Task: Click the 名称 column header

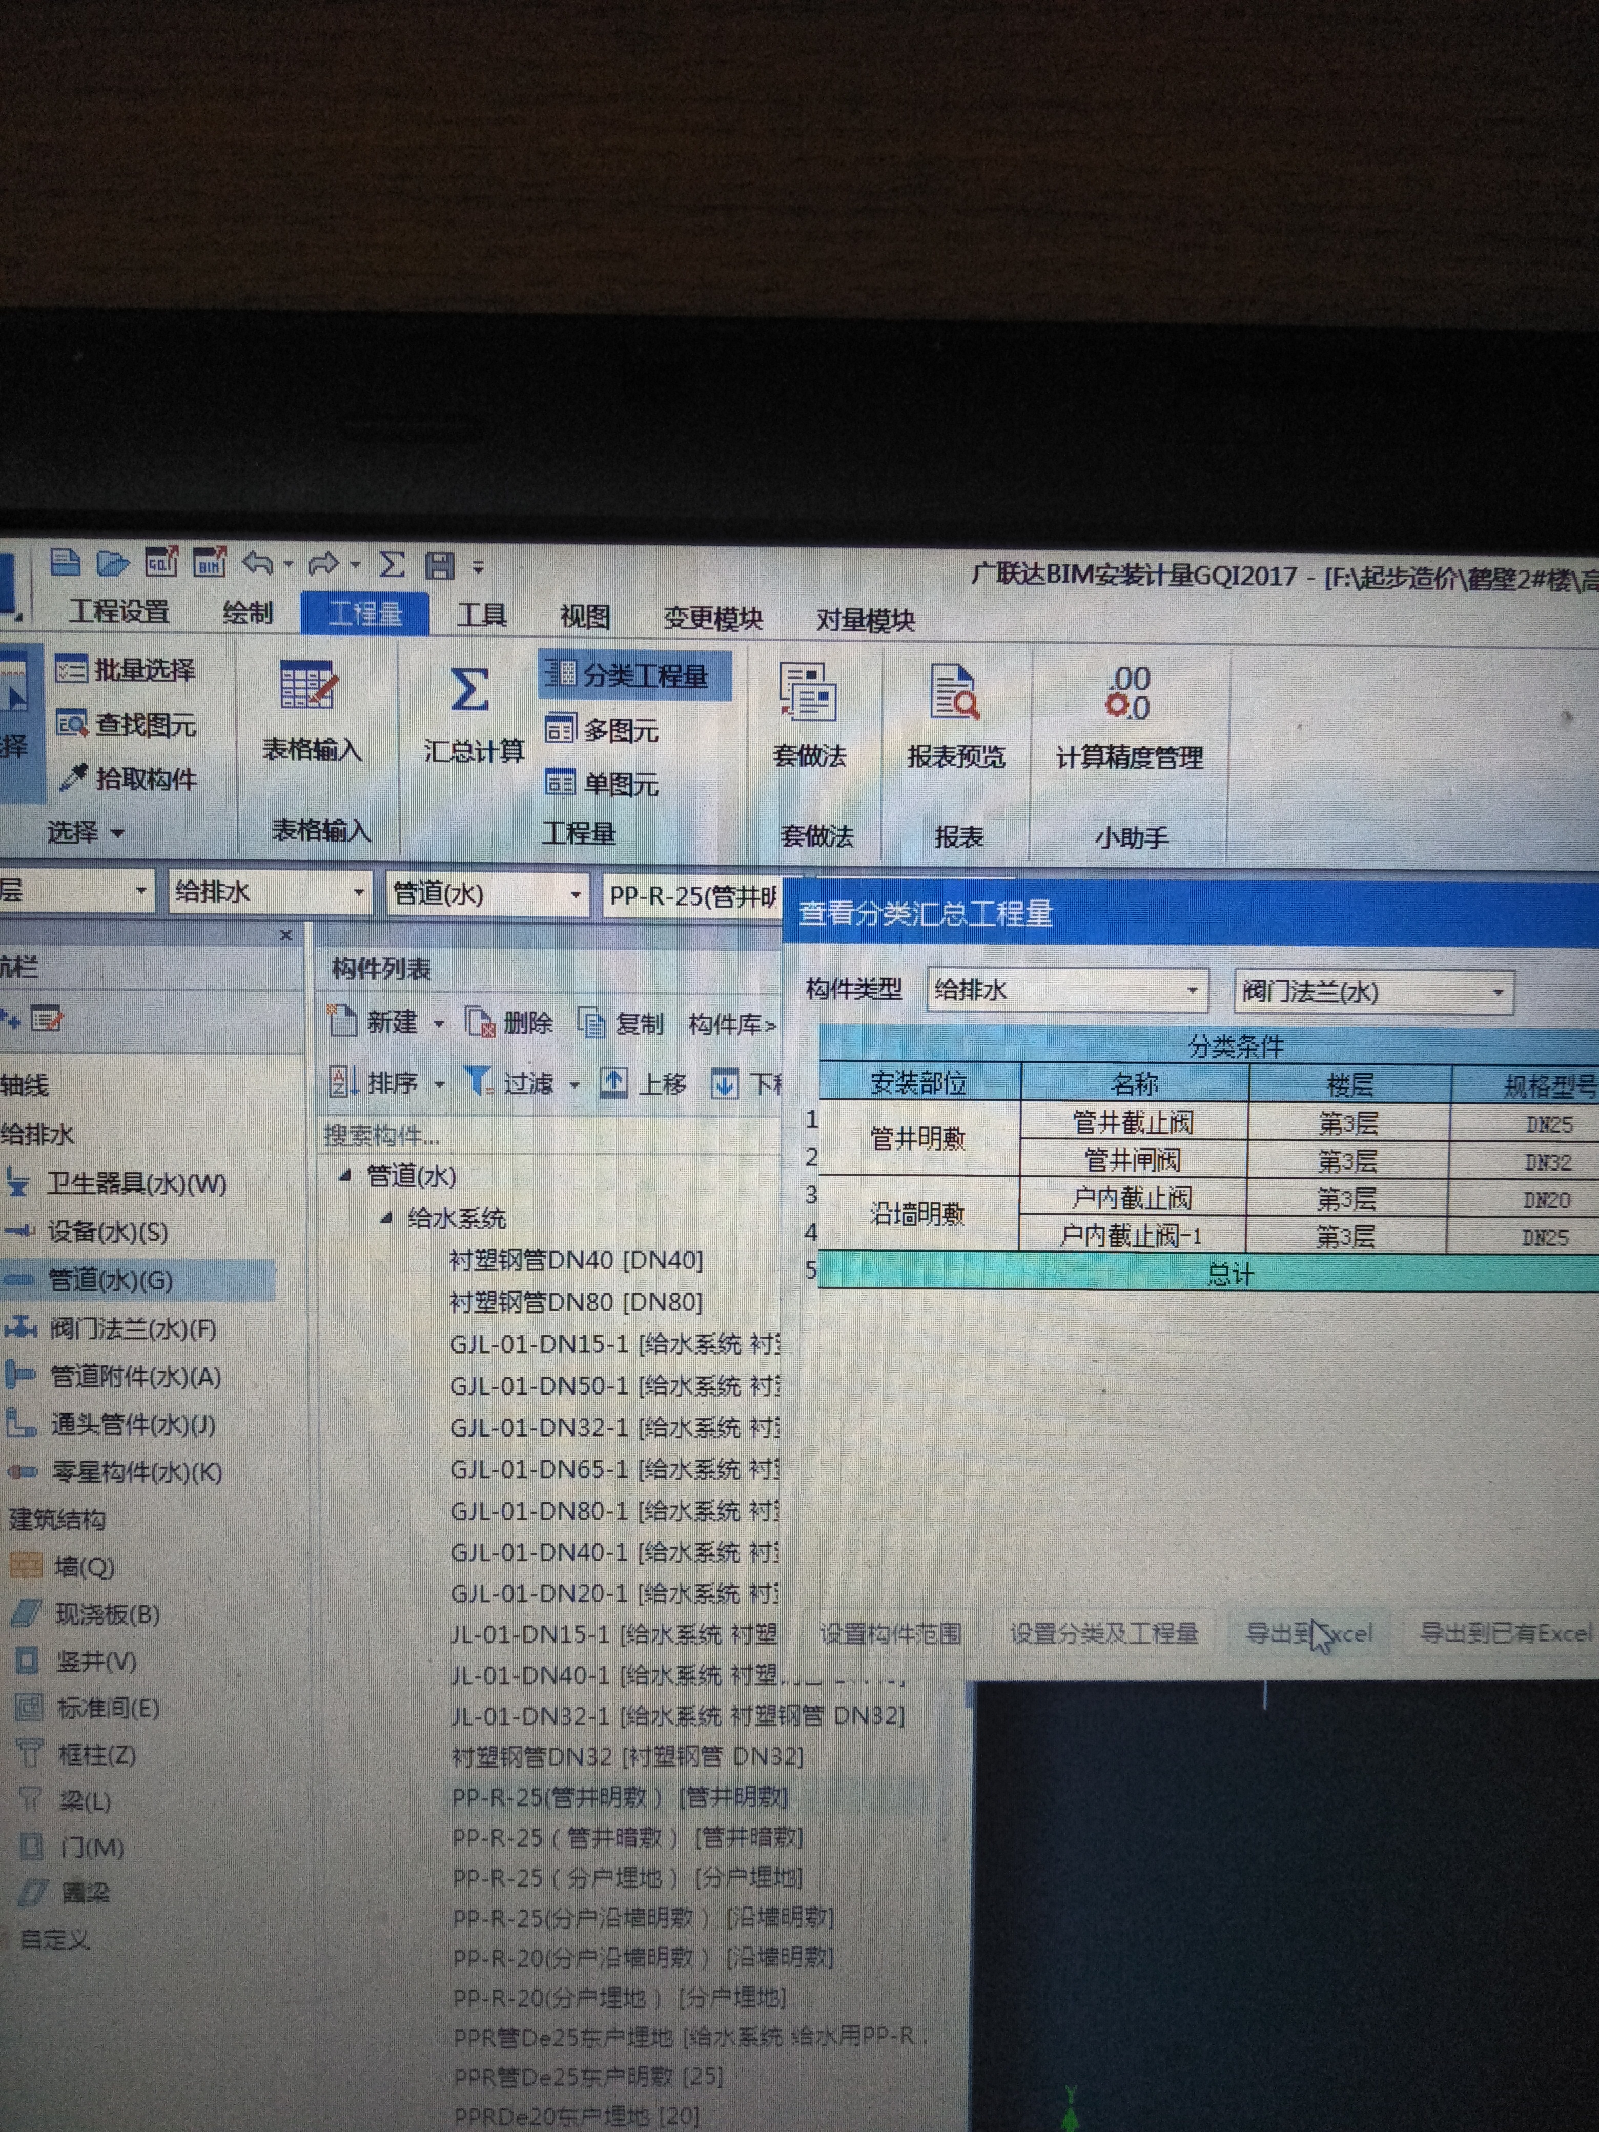Action: click(1135, 1084)
